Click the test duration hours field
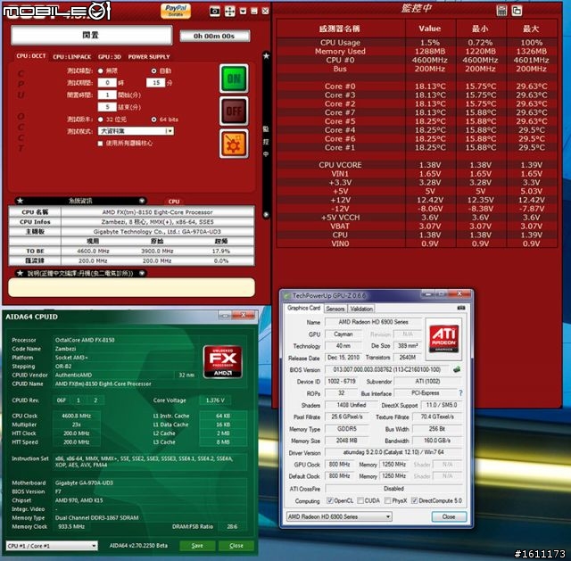Screen dimensions: 571x561 tap(107, 83)
